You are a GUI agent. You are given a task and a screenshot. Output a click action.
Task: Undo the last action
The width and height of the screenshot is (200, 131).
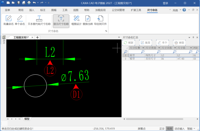click(x=34, y=3)
